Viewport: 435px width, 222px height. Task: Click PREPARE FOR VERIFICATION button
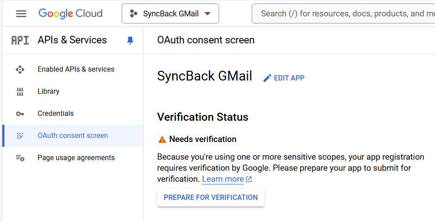[x=211, y=198]
